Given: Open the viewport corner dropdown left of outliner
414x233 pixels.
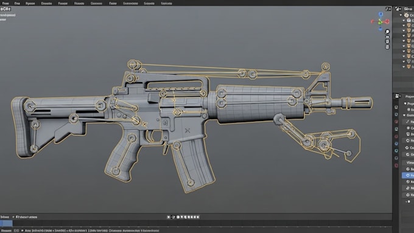Looking at the screenshot, I should [388, 9].
